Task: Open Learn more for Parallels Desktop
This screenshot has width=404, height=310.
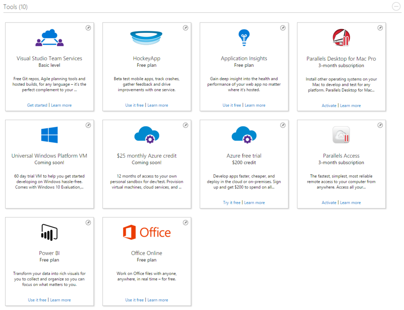Action: tap(350, 105)
